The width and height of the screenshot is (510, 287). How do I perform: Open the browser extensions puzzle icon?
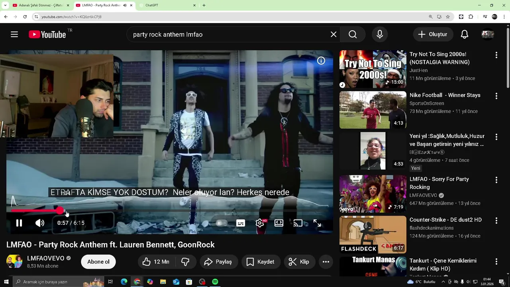[471, 17]
